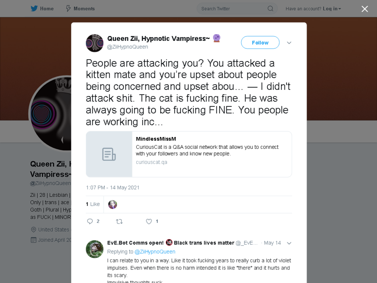The width and height of the screenshot is (377, 283).
Task: Expand the tweet options chevron beside Follow
Action: pos(289,43)
